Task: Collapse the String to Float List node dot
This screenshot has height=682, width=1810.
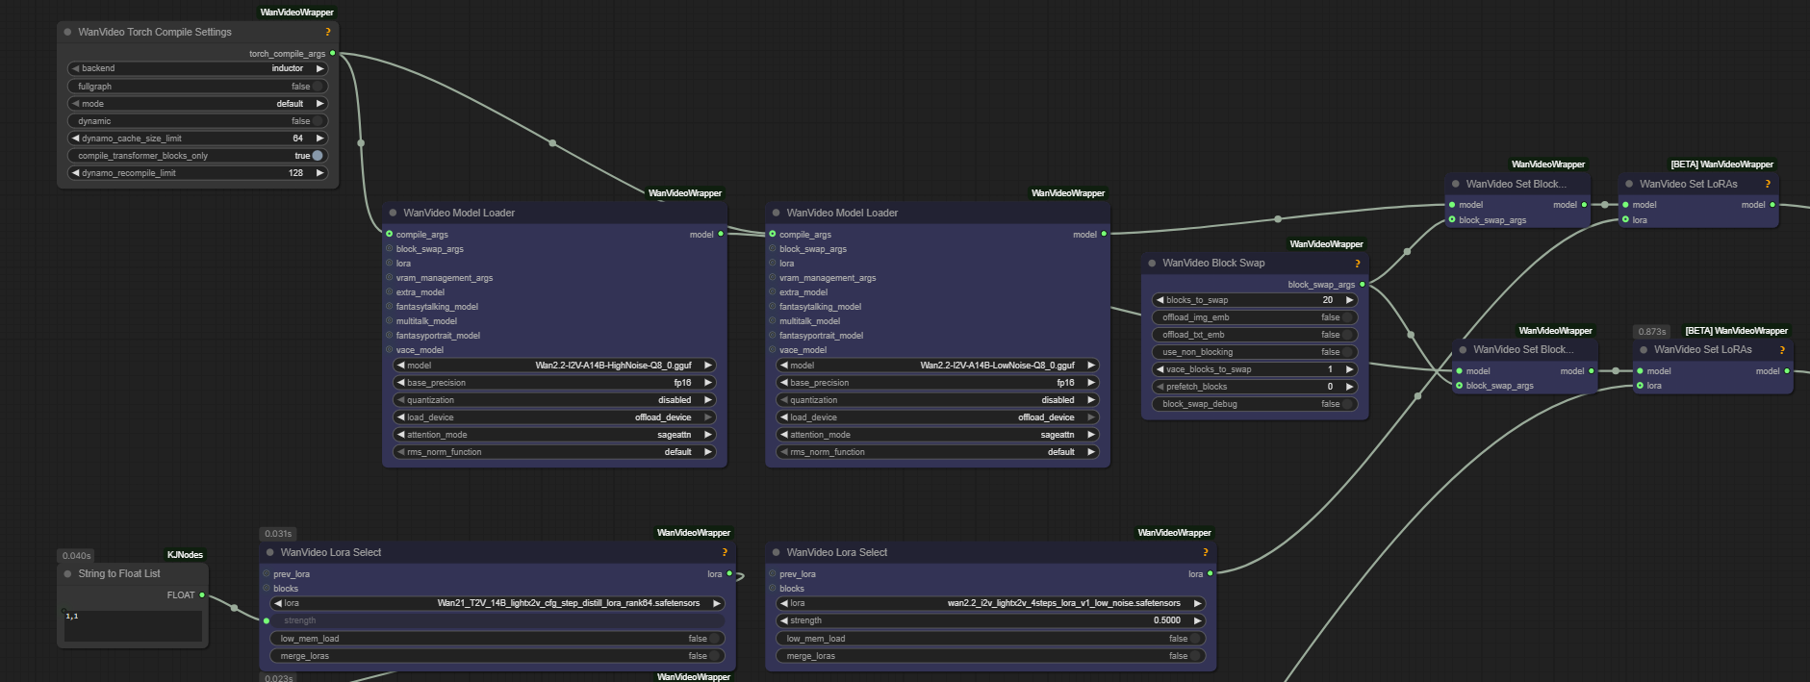Action: pos(67,573)
